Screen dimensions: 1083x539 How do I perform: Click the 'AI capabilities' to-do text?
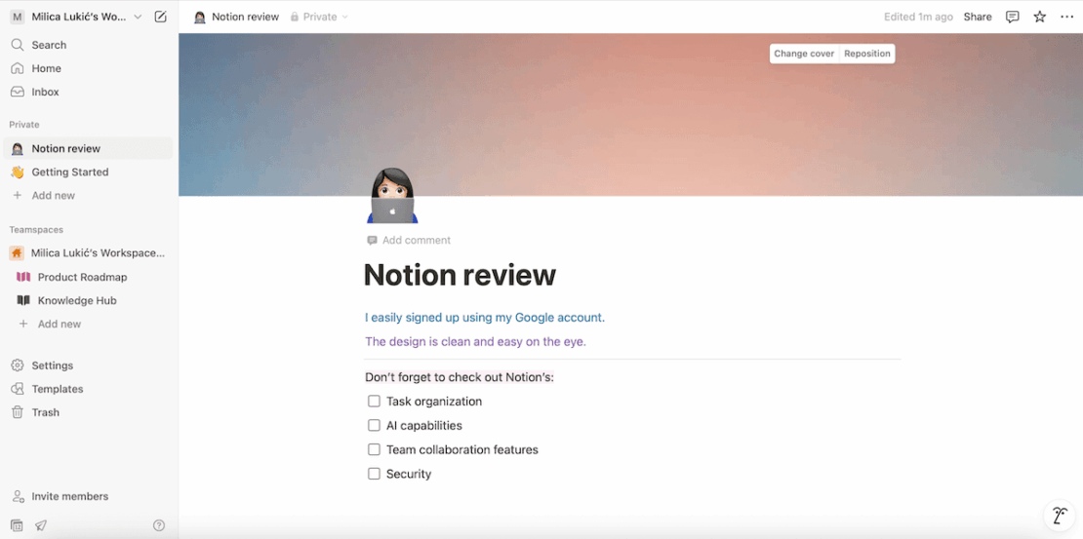[x=424, y=425]
